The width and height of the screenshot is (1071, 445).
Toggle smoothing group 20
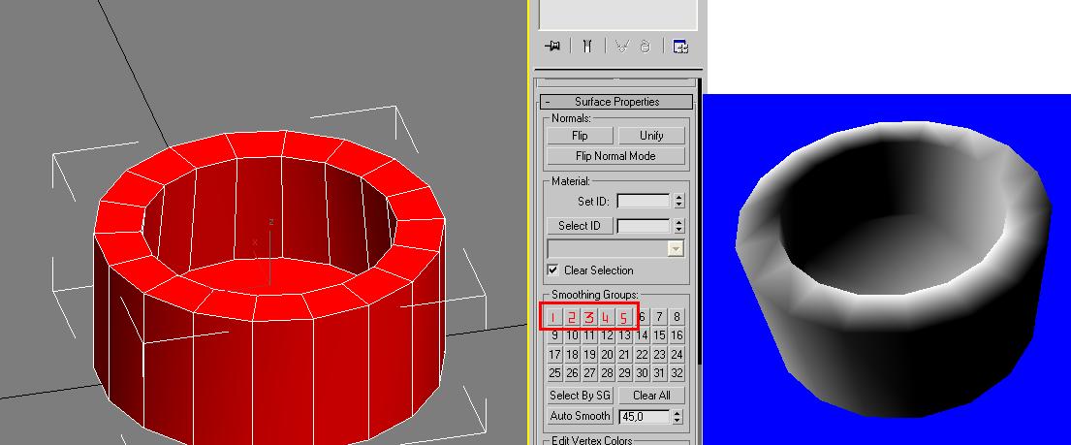607,355
